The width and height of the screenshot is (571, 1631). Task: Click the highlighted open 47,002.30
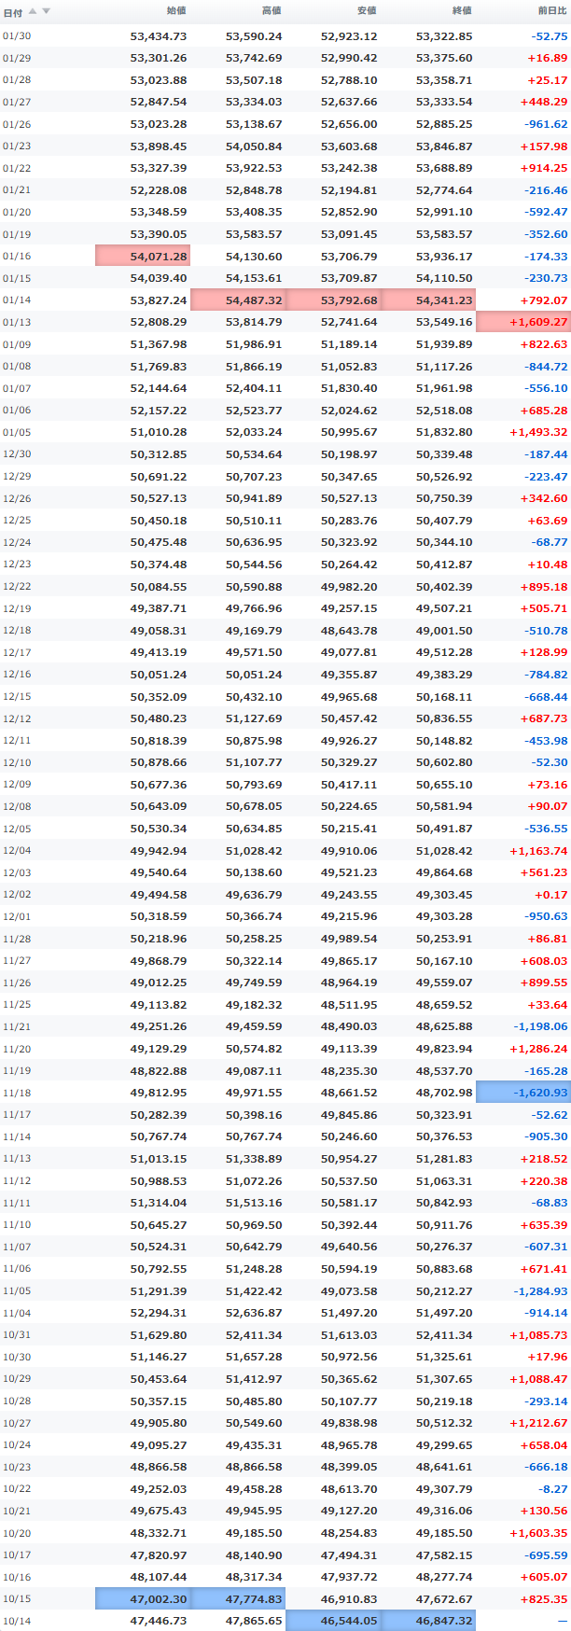(x=143, y=1599)
